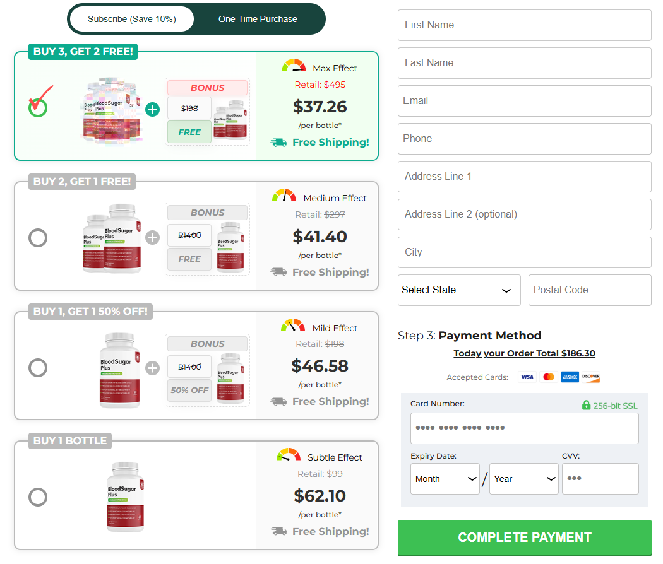Click the Amex card icon
The image size is (663, 564).
pos(570,377)
